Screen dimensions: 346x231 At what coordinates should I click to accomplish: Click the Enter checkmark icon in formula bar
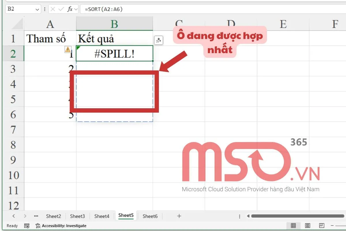(x=61, y=9)
